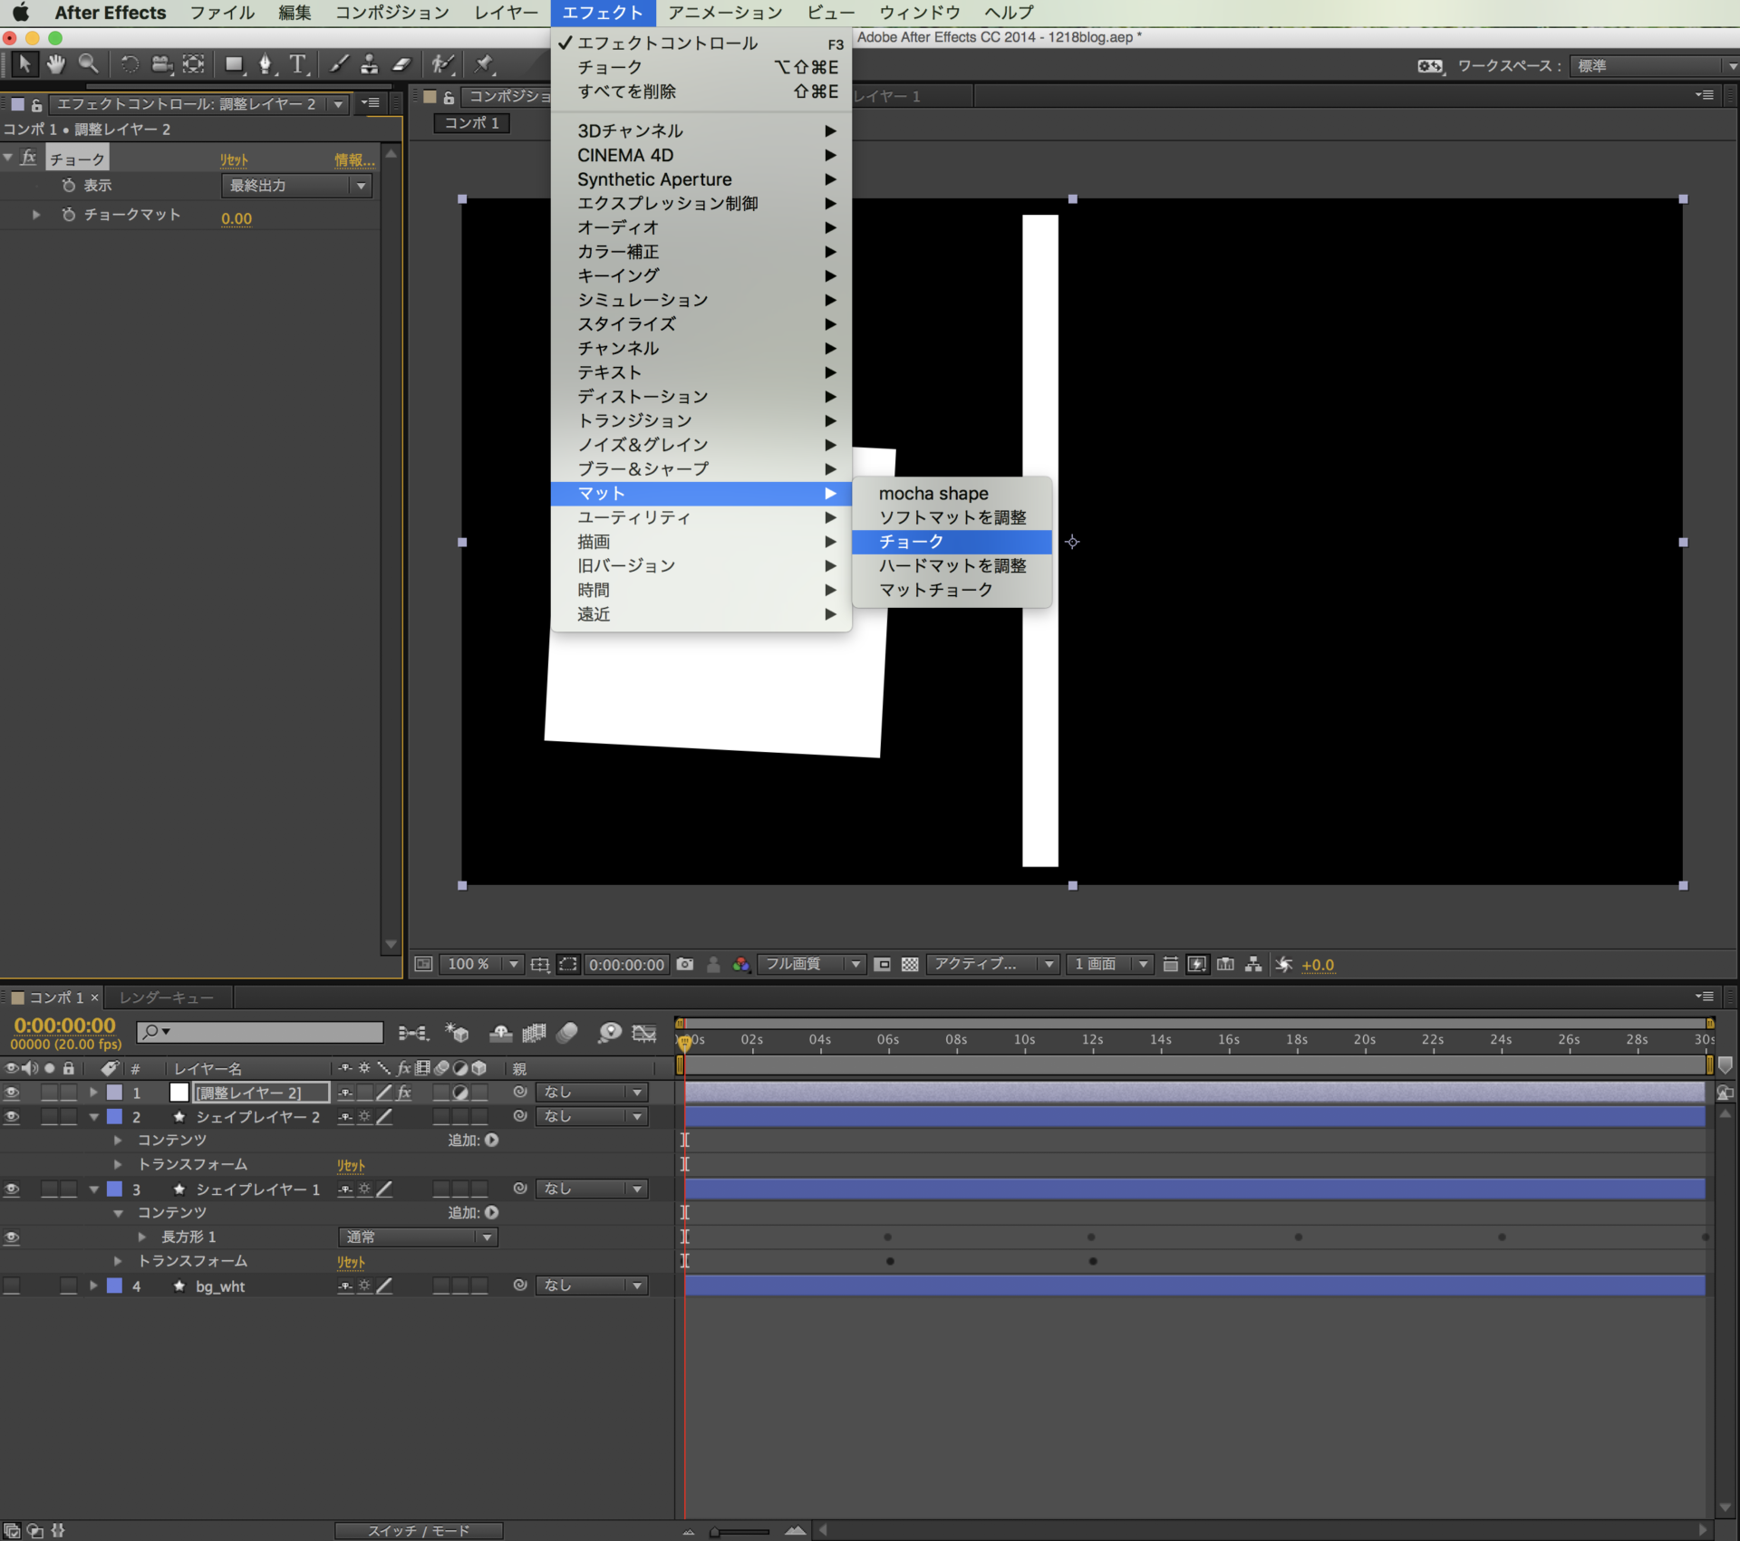Switch to the レンダーキュー tab
Screen dimensions: 1740x1541
click(167, 997)
